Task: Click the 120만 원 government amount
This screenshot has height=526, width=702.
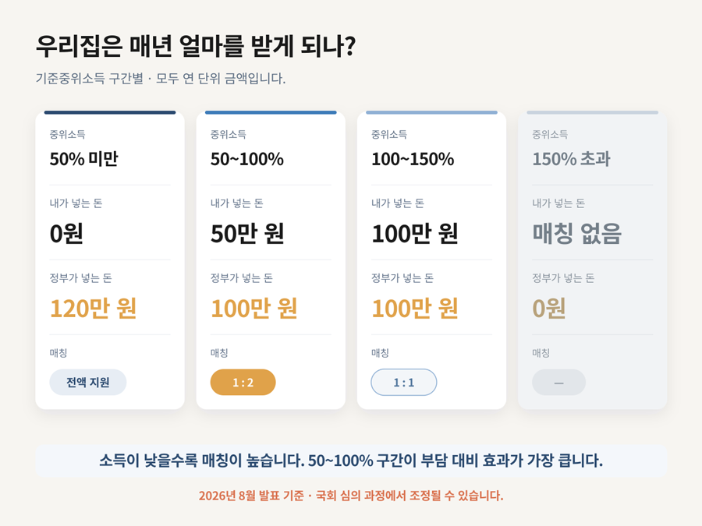Action: [93, 308]
